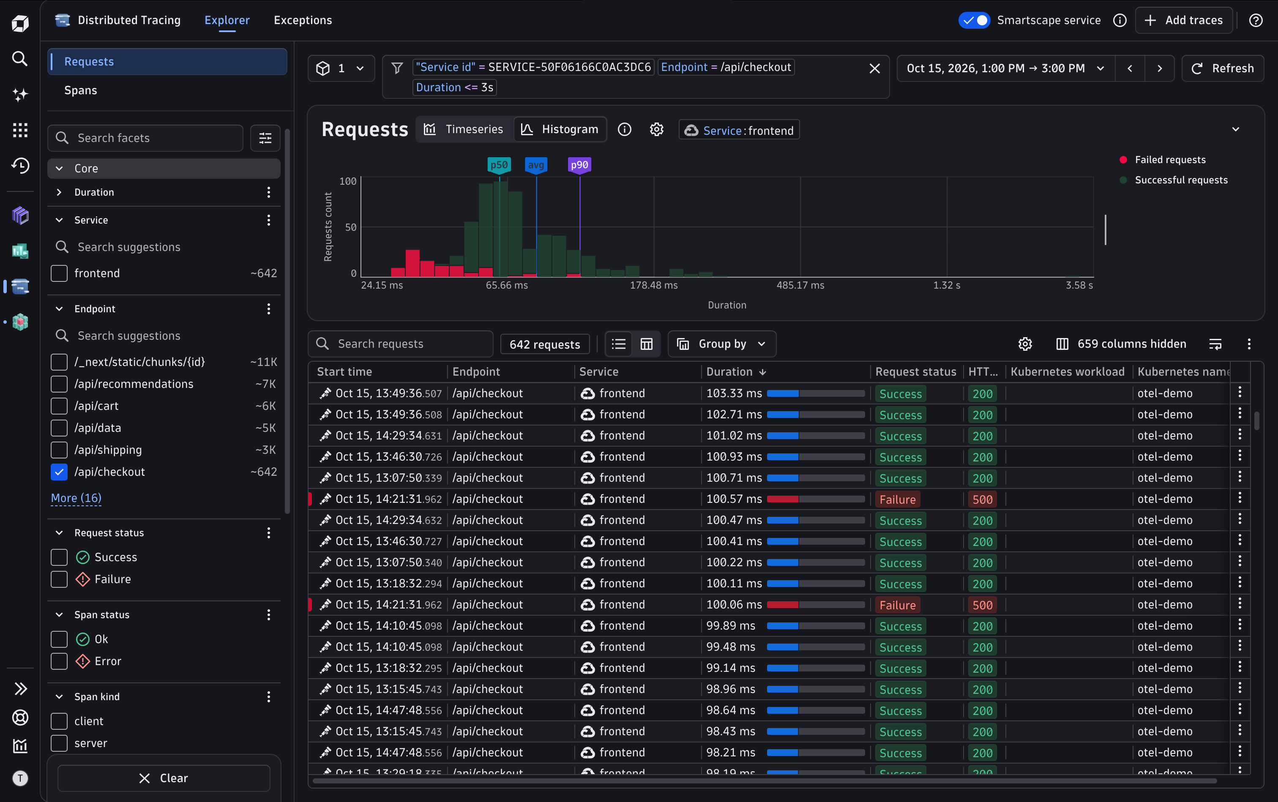Image resolution: width=1278 pixels, height=802 pixels.
Task: Click the Add traces button
Action: click(1184, 20)
